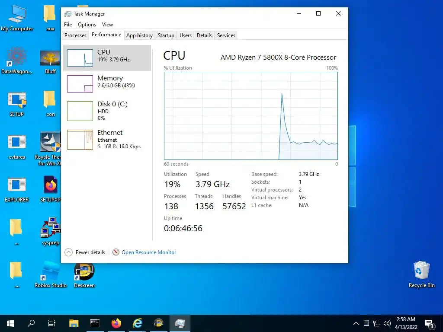Viewport: 443px width, 332px height.
Task: Open Command Prompt taskbar icon
Action: coord(95,323)
